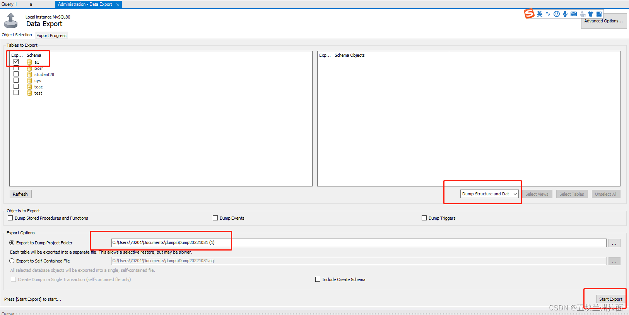Check the borr schema export checkbox
This screenshot has width=629, height=315.
point(16,68)
